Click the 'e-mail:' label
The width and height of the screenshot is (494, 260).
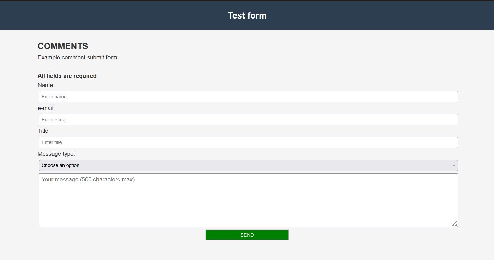pos(46,108)
